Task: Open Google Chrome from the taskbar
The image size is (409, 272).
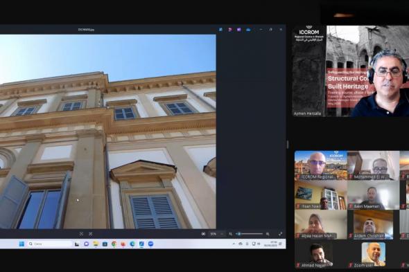Action: (114, 244)
